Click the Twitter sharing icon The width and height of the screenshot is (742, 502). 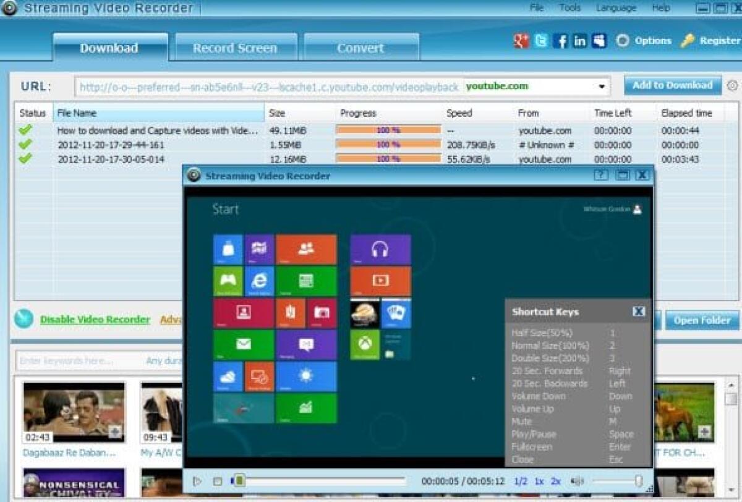tap(540, 41)
